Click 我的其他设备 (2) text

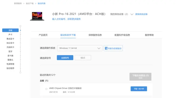[119, 14]
